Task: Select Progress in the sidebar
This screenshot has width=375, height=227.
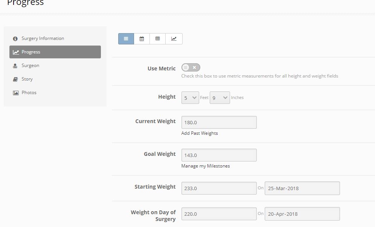Action: coord(55,52)
